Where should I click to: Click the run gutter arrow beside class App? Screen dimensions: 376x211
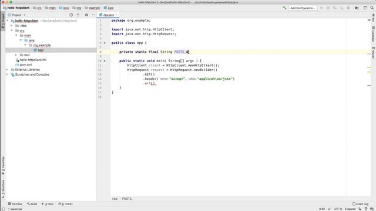pos(105,43)
